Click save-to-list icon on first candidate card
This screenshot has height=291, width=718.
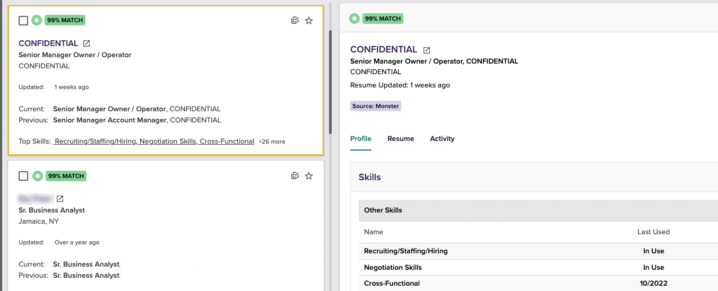tap(295, 21)
